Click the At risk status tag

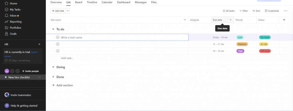[264, 44]
